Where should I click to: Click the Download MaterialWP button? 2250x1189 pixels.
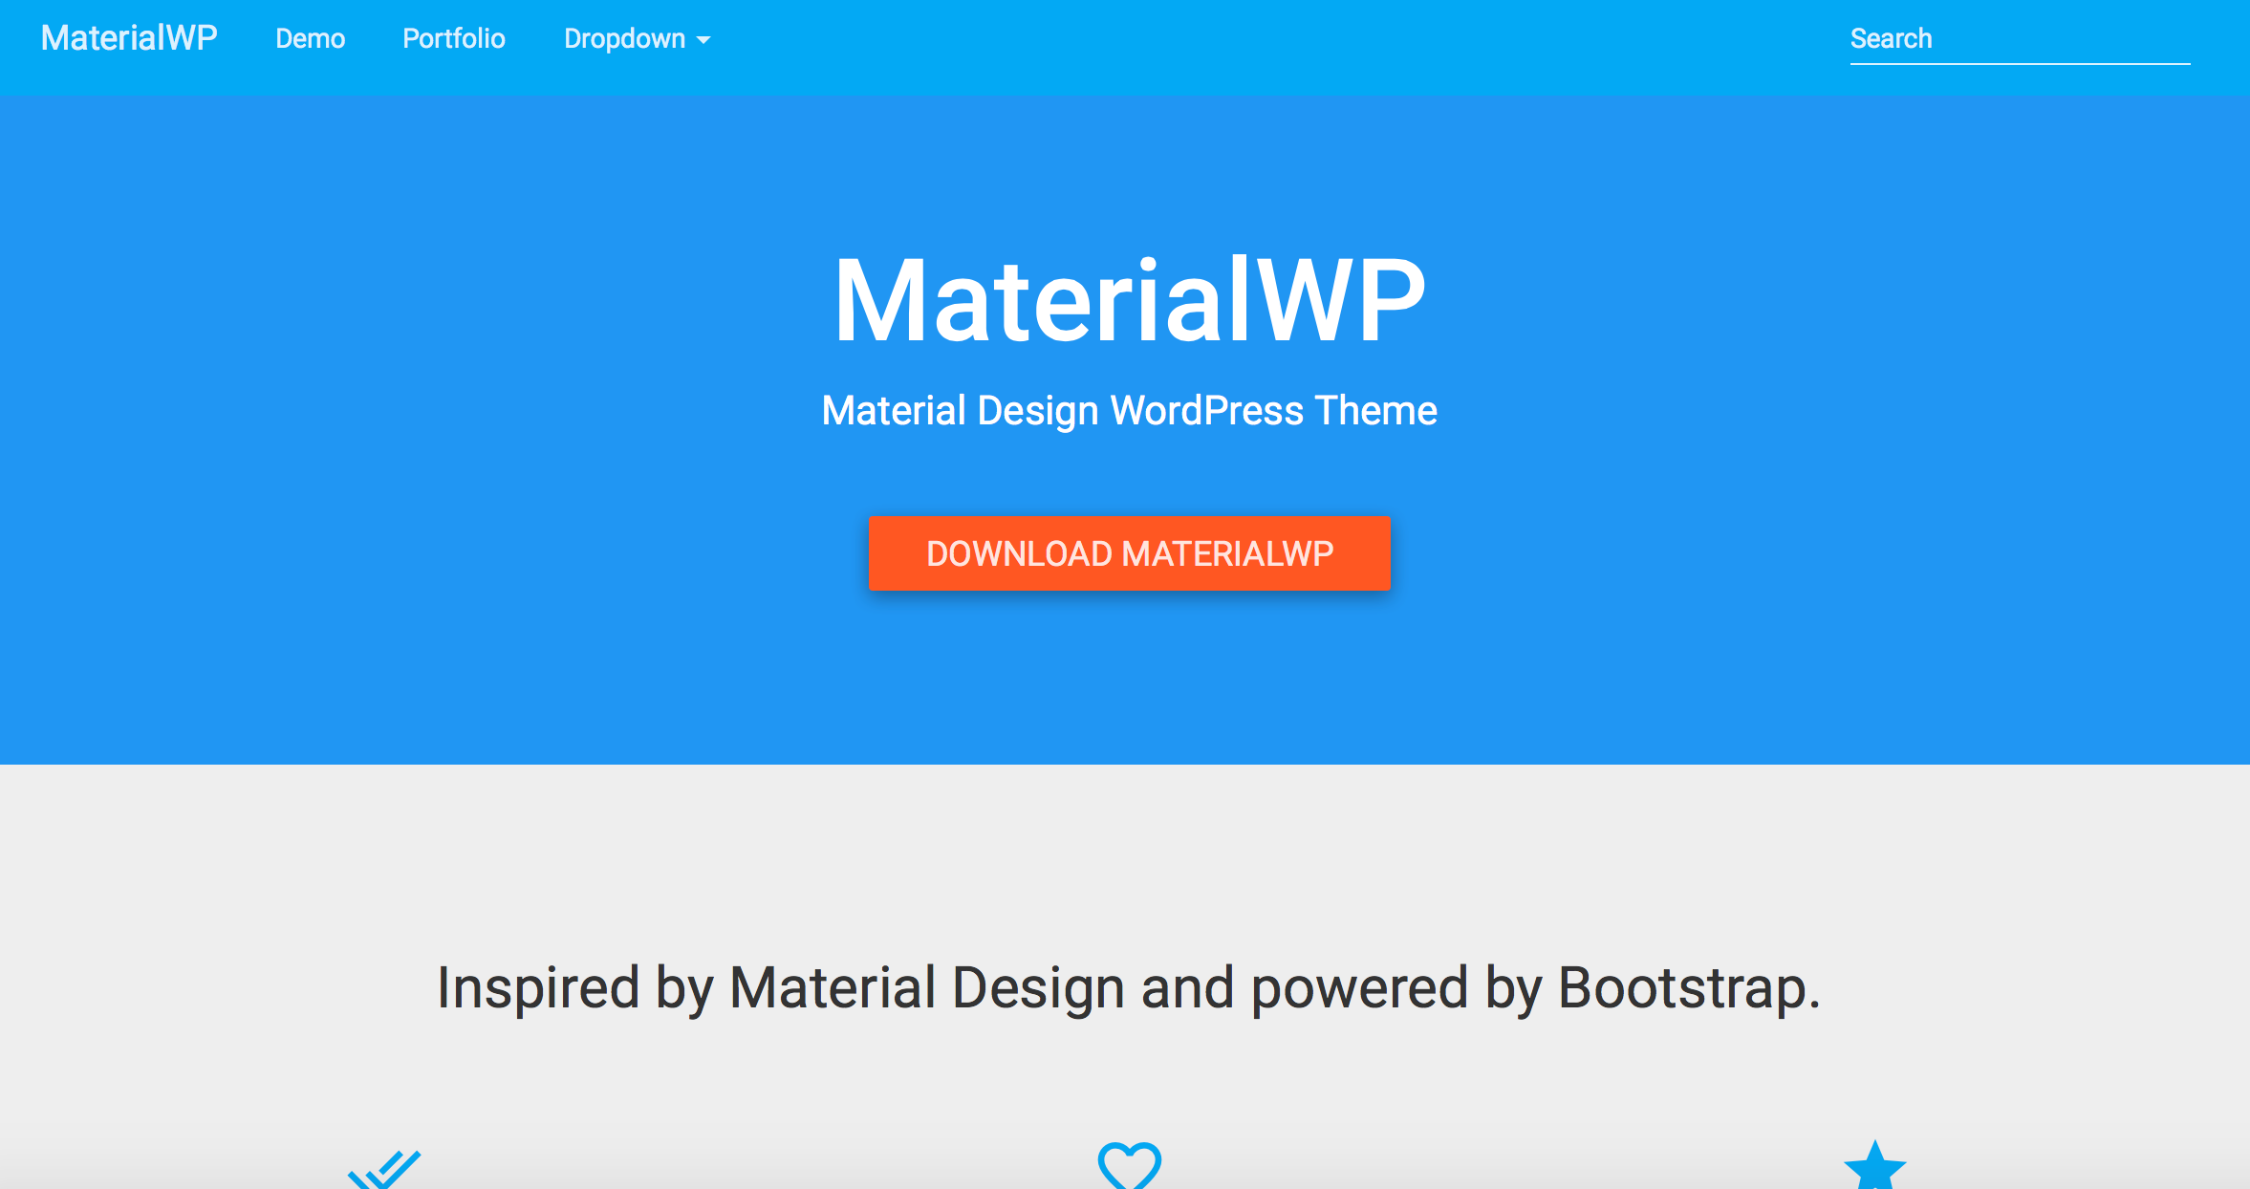(x=1130, y=553)
